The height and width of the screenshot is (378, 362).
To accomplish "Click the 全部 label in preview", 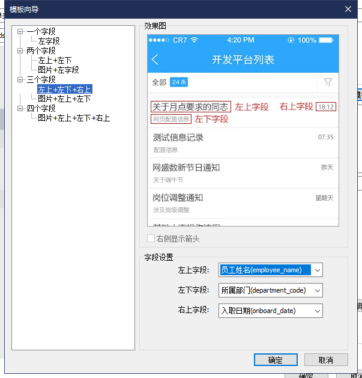I will 159,82.
